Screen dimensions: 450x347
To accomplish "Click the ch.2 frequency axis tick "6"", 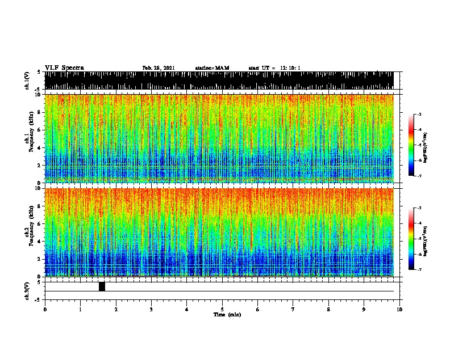I will pos(39,223).
